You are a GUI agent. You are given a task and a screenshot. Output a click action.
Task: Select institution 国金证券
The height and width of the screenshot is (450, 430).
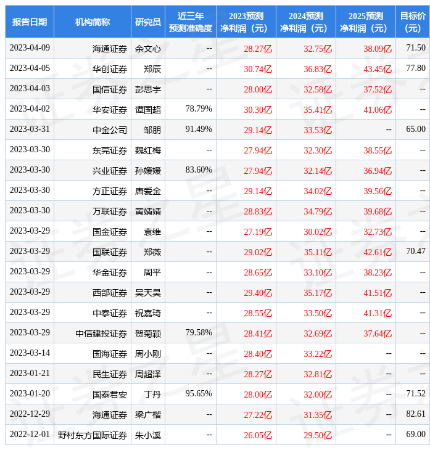click(x=109, y=232)
